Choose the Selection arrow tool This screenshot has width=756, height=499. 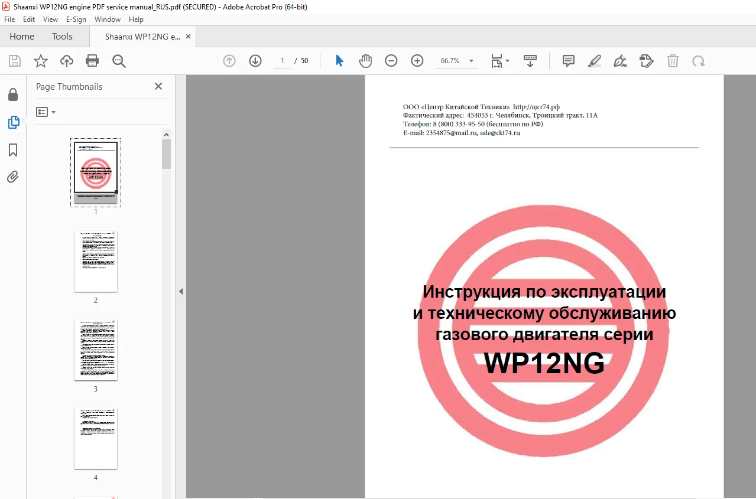coord(339,61)
